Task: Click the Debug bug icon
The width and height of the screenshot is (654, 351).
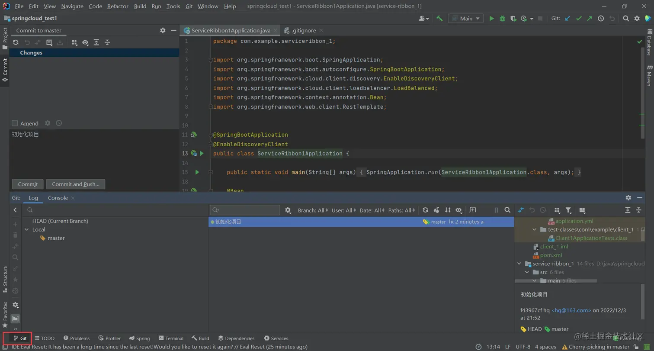Action: pos(502,19)
